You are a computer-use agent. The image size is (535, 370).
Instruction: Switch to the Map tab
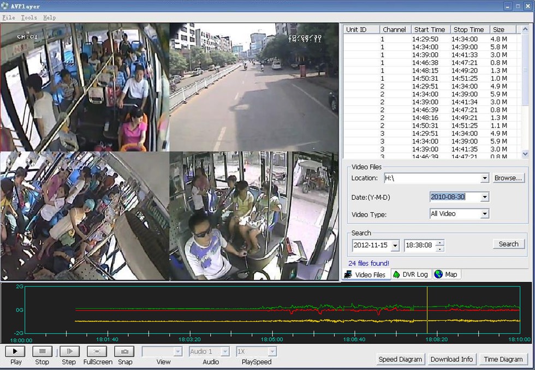pos(446,274)
